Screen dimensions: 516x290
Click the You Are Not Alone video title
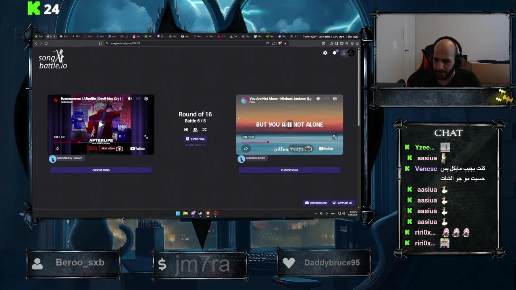[x=280, y=98]
